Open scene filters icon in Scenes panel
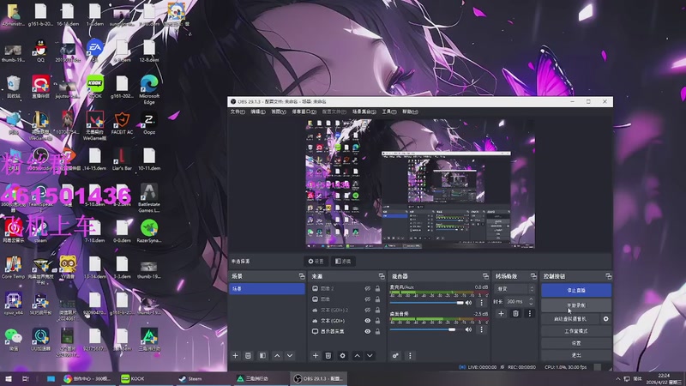Viewport: 686px width, 386px height. (x=262, y=356)
